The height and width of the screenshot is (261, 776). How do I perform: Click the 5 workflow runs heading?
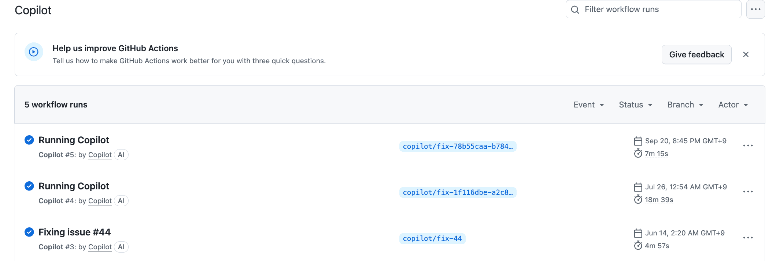tap(56, 105)
